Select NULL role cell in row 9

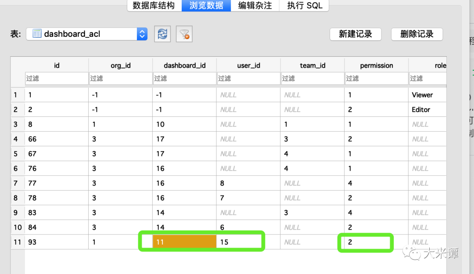tap(427, 213)
